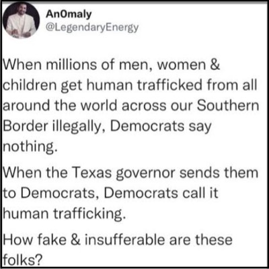Click the word 'insufferable'
Screen dimensions: 269x269
point(125,239)
